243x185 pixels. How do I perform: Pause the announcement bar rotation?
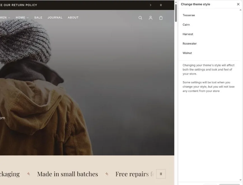click(161, 5)
